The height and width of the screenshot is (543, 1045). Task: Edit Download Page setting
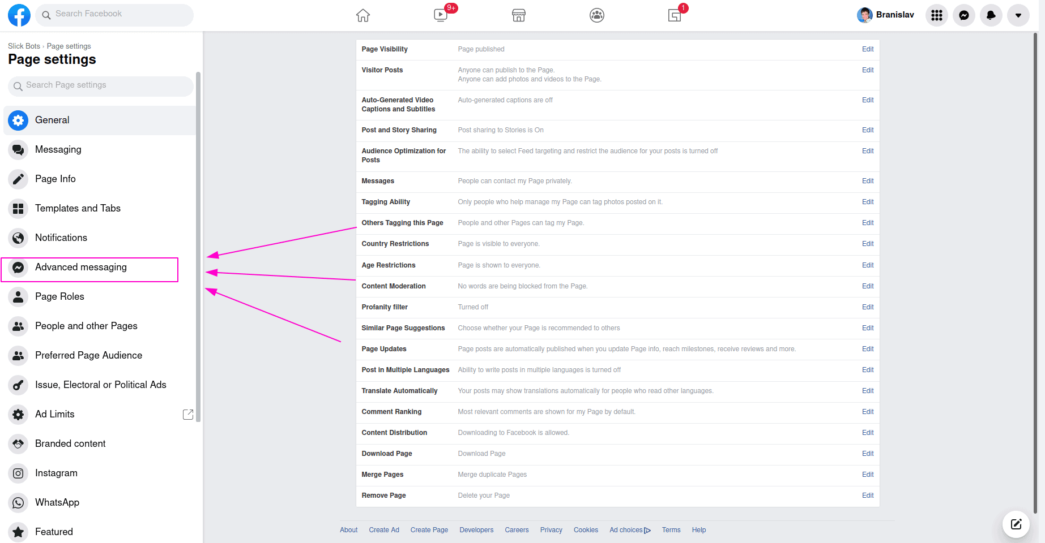868,454
